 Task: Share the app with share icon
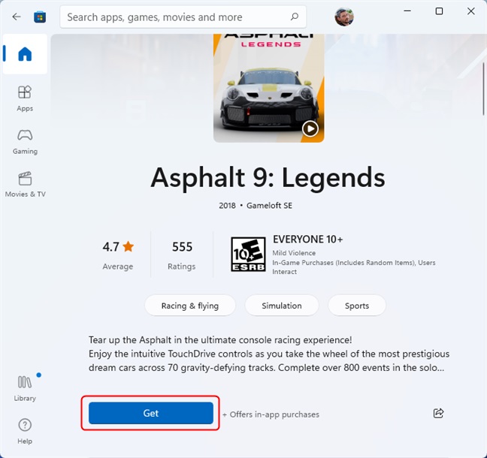click(438, 413)
